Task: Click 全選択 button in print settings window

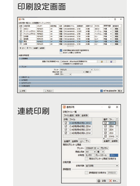Action: tap(36, 48)
